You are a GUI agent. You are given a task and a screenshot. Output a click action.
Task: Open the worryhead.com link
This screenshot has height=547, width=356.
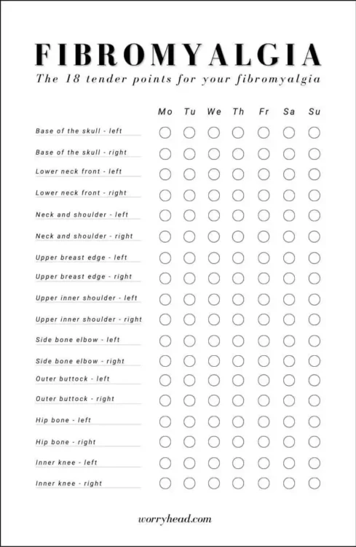tap(175, 519)
